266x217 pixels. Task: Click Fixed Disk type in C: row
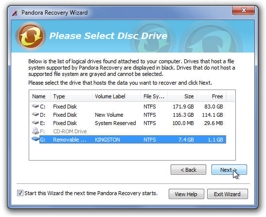click(65, 107)
